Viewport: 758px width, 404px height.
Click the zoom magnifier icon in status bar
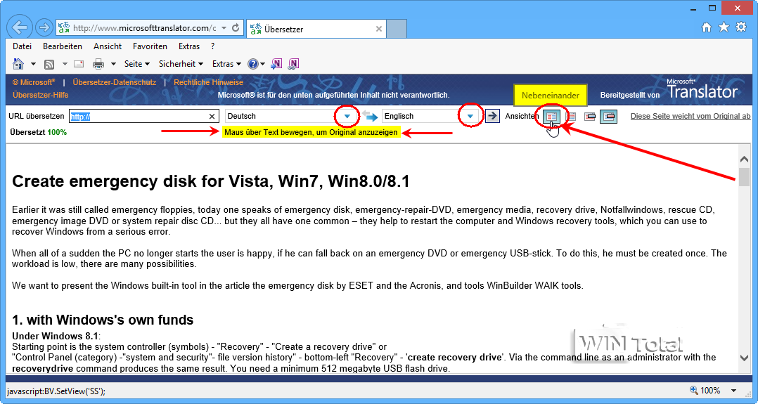tap(694, 390)
